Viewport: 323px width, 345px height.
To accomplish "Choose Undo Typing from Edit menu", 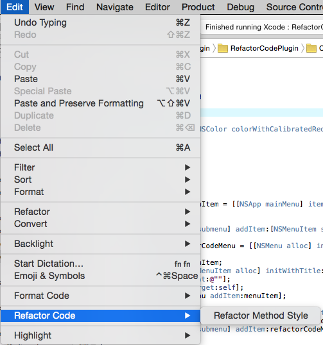I will 100,22.
